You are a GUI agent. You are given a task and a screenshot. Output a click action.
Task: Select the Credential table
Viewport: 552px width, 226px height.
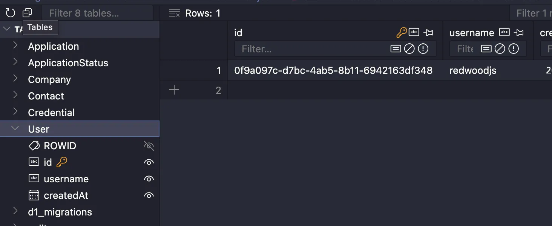51,113
